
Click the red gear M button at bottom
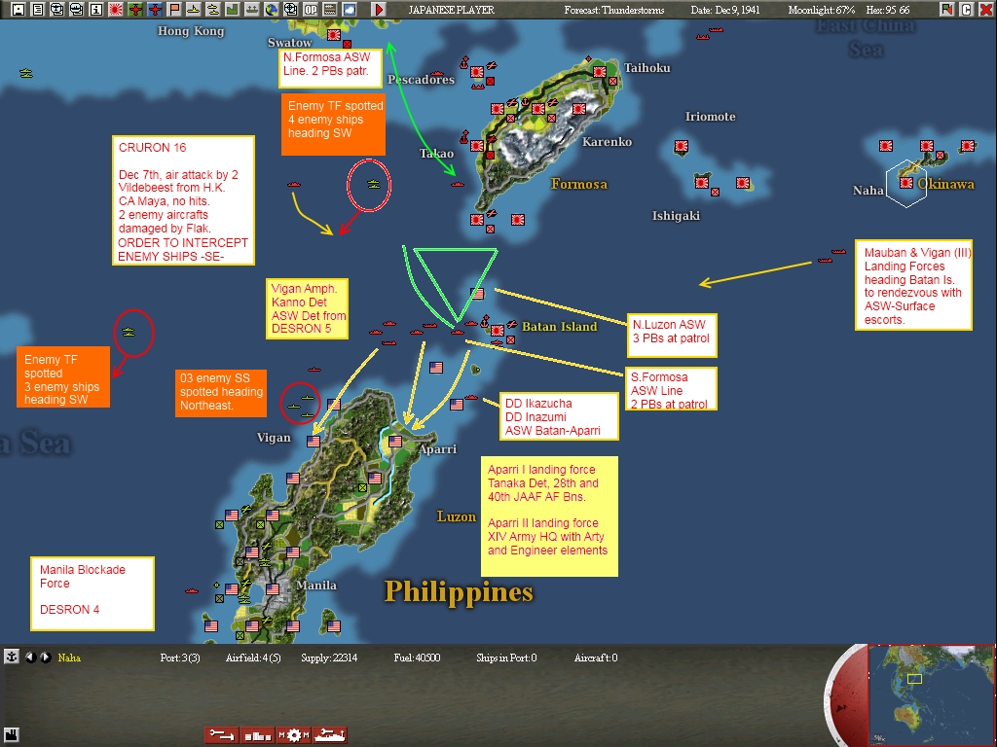(x=294, y=735)
